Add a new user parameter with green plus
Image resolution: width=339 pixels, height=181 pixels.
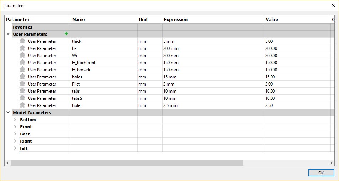66,34
